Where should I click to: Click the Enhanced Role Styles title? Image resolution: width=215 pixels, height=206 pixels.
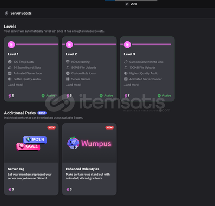pos(82,169)
